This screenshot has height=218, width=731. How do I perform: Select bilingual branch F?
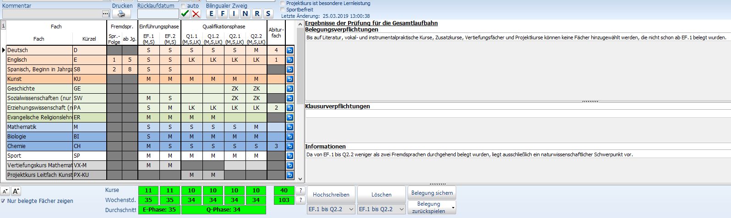(223, 14)
